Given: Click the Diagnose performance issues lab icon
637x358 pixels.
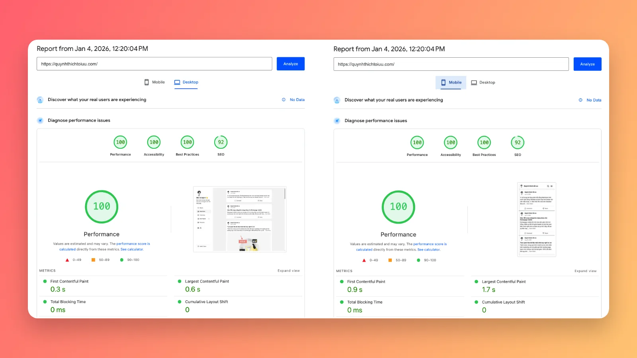Looking at the screenshot, I should [x=40, y=120].
